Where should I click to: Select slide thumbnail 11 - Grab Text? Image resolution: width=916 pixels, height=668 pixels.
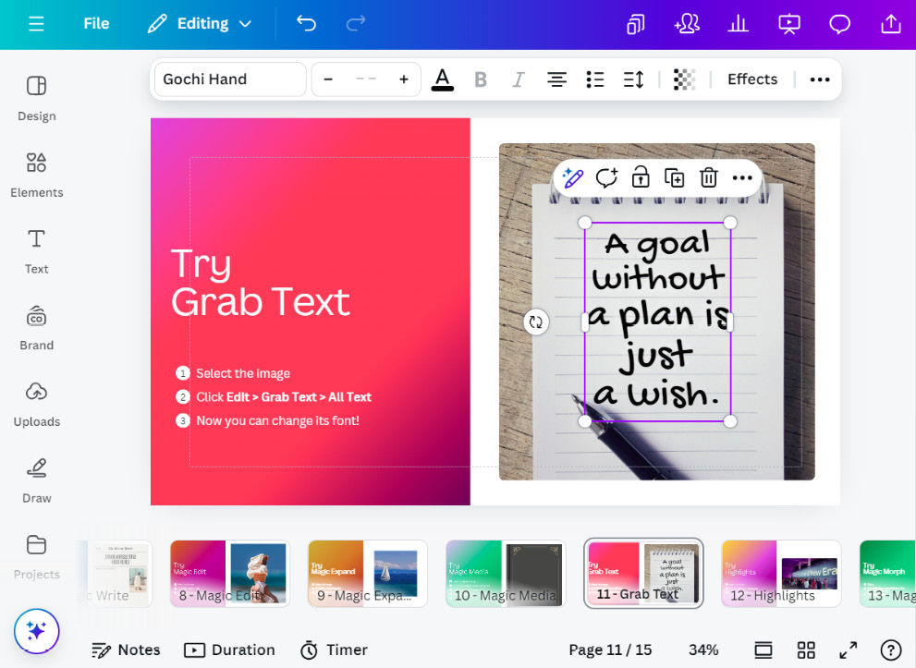point(643,574)
